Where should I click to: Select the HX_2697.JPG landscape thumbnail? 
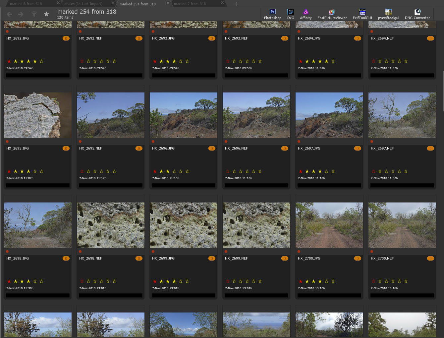click(x=329, y=115)
